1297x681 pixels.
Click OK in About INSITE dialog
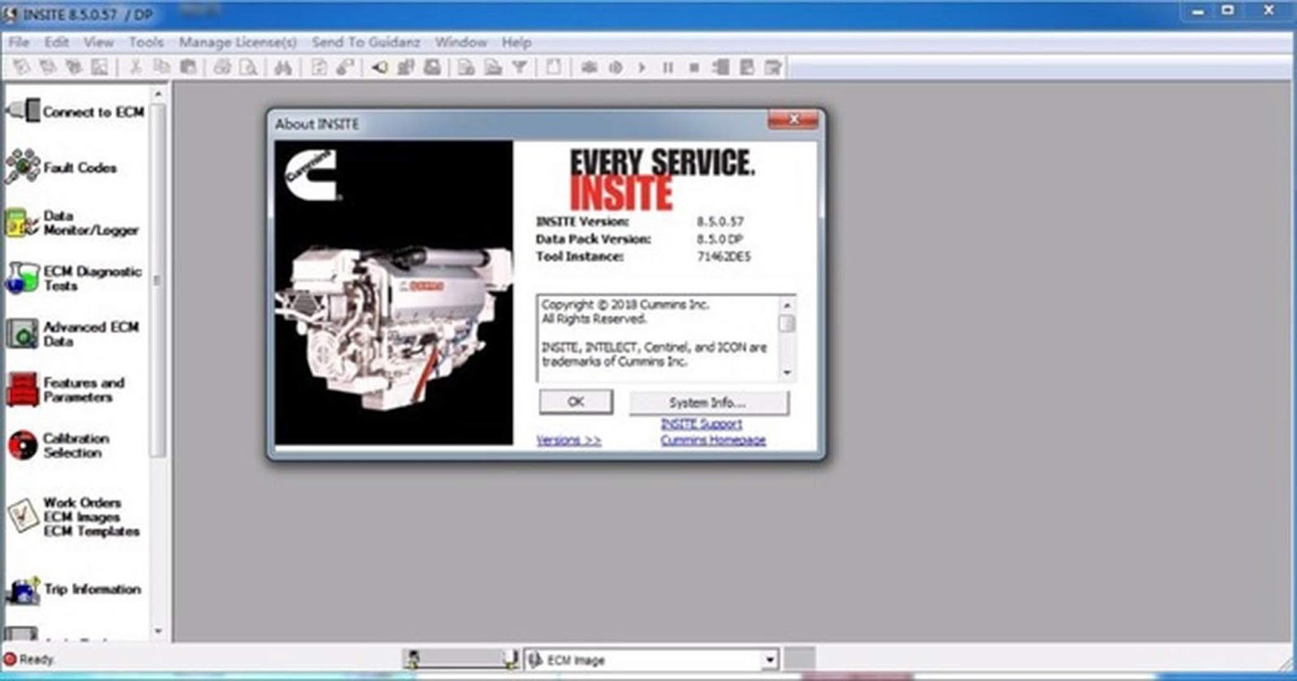pyautogui.click(x=576, y=401)
